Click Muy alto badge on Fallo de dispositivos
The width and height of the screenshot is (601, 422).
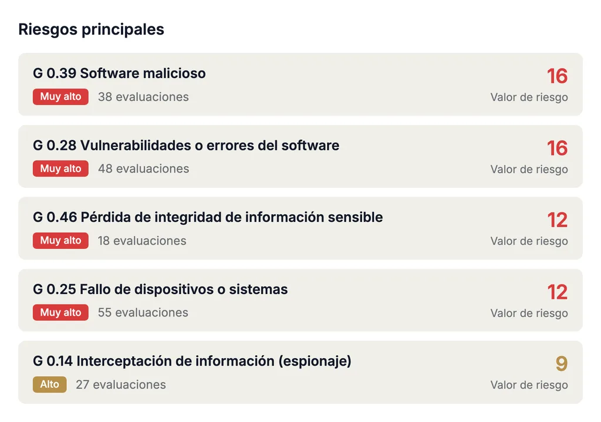(x=60, y=312)
